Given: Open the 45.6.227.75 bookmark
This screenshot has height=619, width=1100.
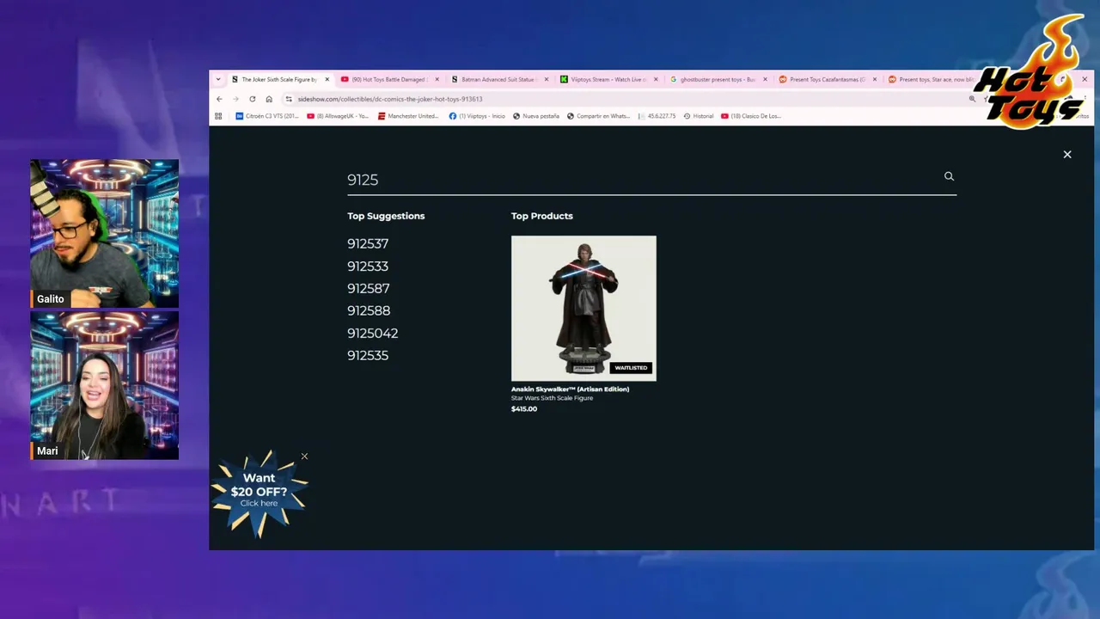Looking at the screenshot, I should click(x=657, y=116).
